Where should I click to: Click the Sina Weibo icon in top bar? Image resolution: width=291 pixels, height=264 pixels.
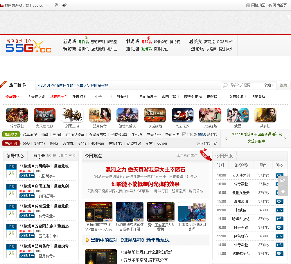pos(64,5)
